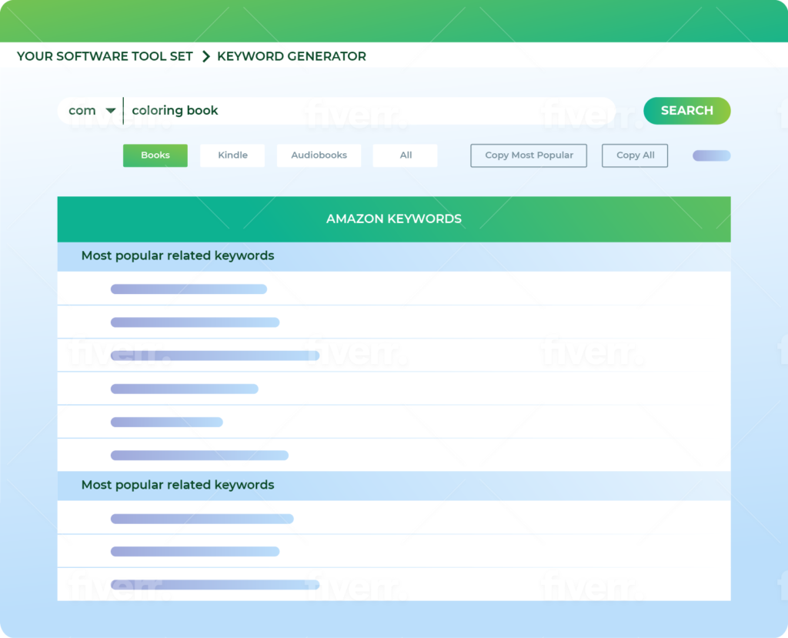
Task: Switch to the Audiobooks tab
Action: [319, 155]
